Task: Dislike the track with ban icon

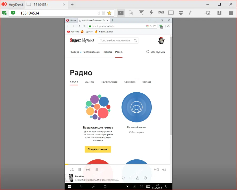Action: [145, 178]
